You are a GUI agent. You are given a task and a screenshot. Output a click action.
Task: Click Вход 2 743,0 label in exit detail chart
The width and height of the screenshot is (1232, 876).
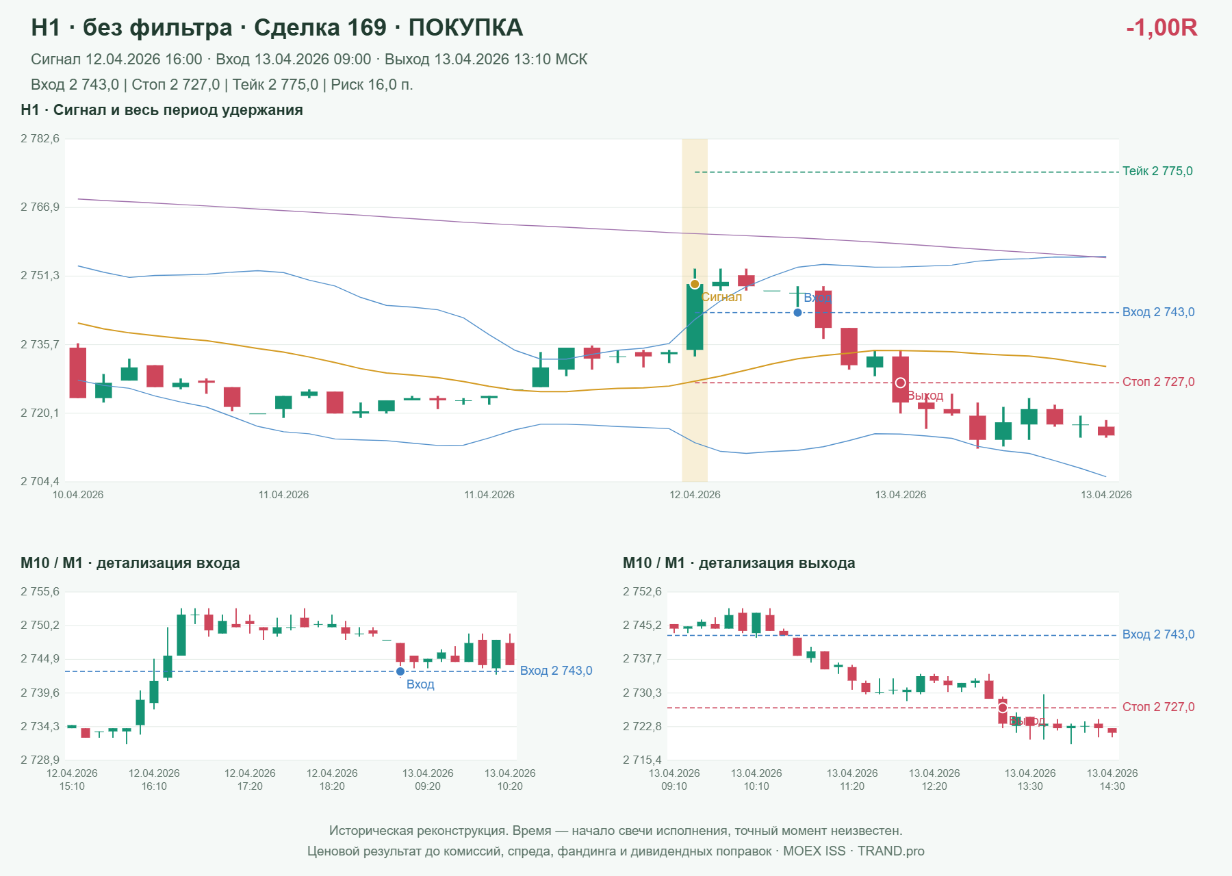pos(1158,634)
